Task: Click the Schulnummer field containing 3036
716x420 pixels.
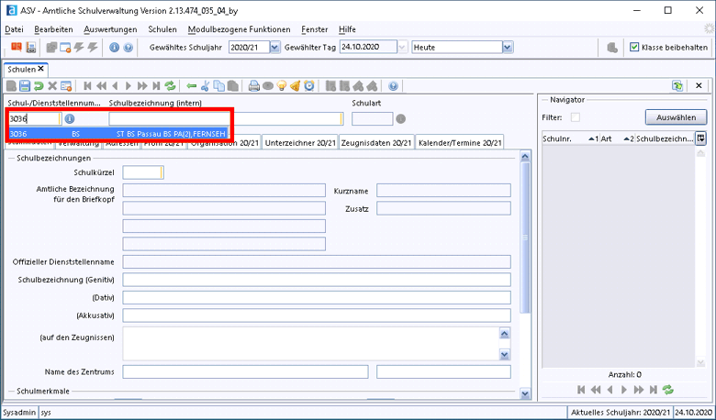Action: pyautogui.click(x=35, y=119)
